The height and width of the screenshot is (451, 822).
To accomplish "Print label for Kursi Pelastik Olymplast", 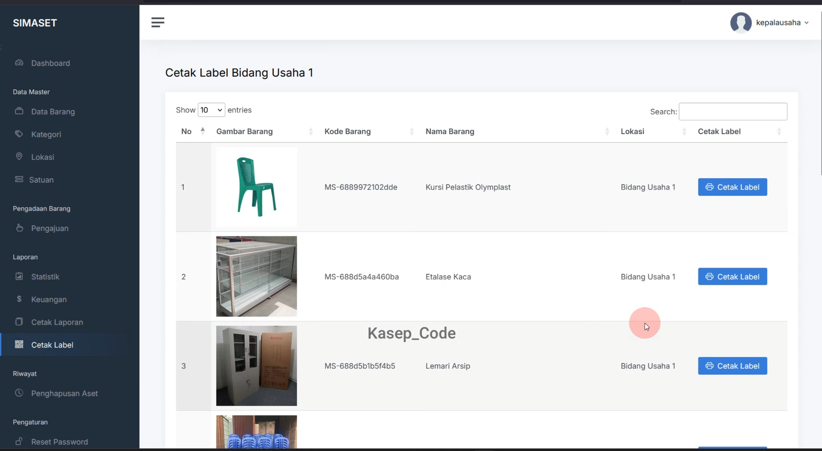I will tap(732, 187).
